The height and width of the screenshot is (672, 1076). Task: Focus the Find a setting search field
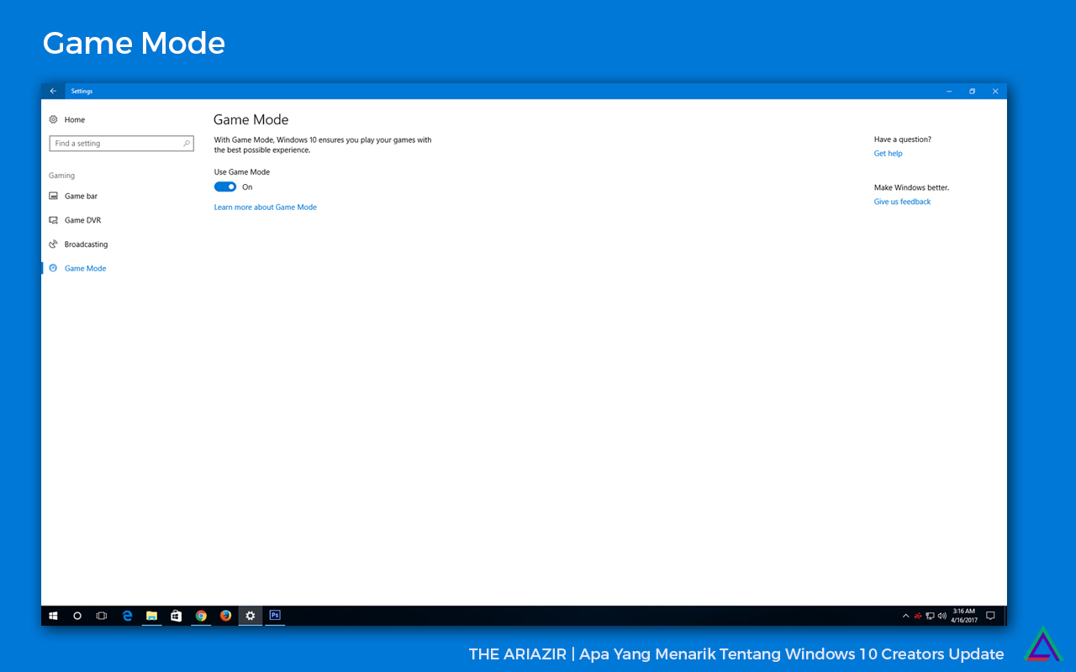(x=122, y=144)
